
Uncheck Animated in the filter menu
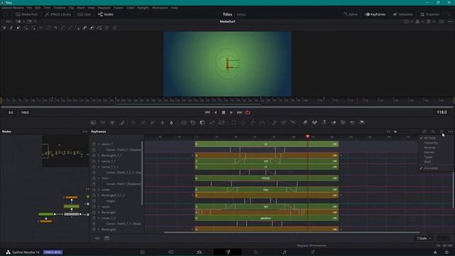pos(431,168)
